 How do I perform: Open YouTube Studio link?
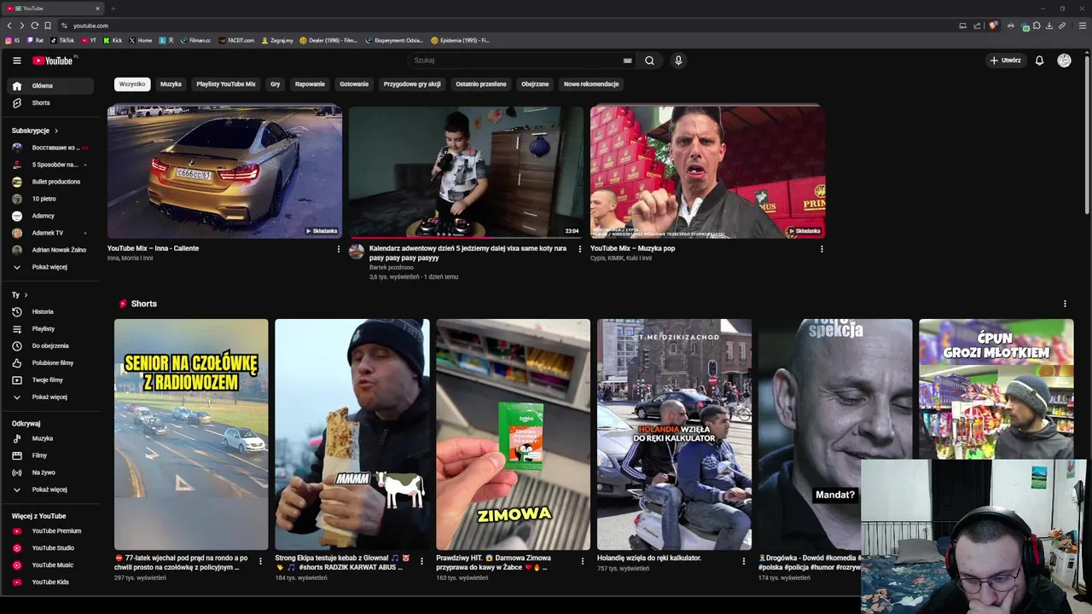(51, 547)
